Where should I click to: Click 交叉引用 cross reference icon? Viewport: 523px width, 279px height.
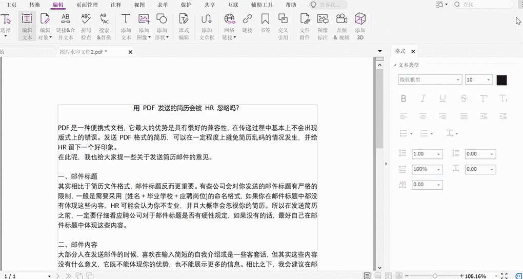click(x=283, y=19)
